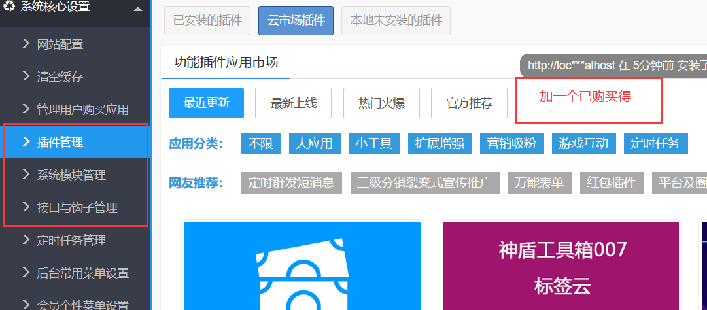
Task: Go to 后台常用菜单设置
Action: click(82, 273)
